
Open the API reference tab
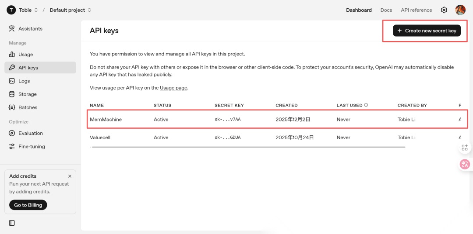[x=417, y=10]
